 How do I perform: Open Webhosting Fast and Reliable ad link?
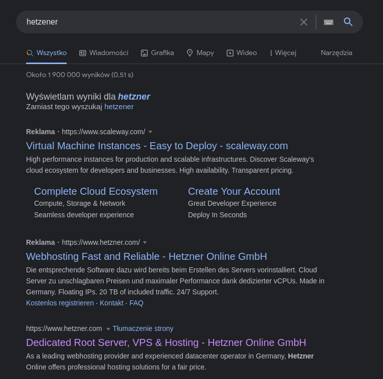(x=146, y=256)
